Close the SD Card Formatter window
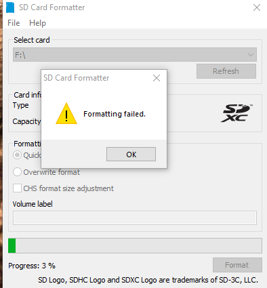The image size is (267, 288). (257, 7)
